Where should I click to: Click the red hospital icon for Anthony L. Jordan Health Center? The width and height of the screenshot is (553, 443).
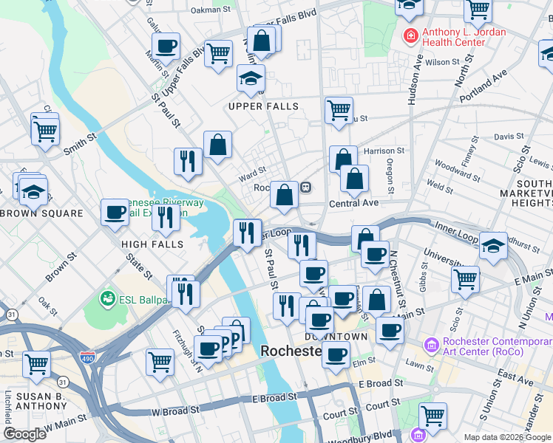[x=411, y=36]
